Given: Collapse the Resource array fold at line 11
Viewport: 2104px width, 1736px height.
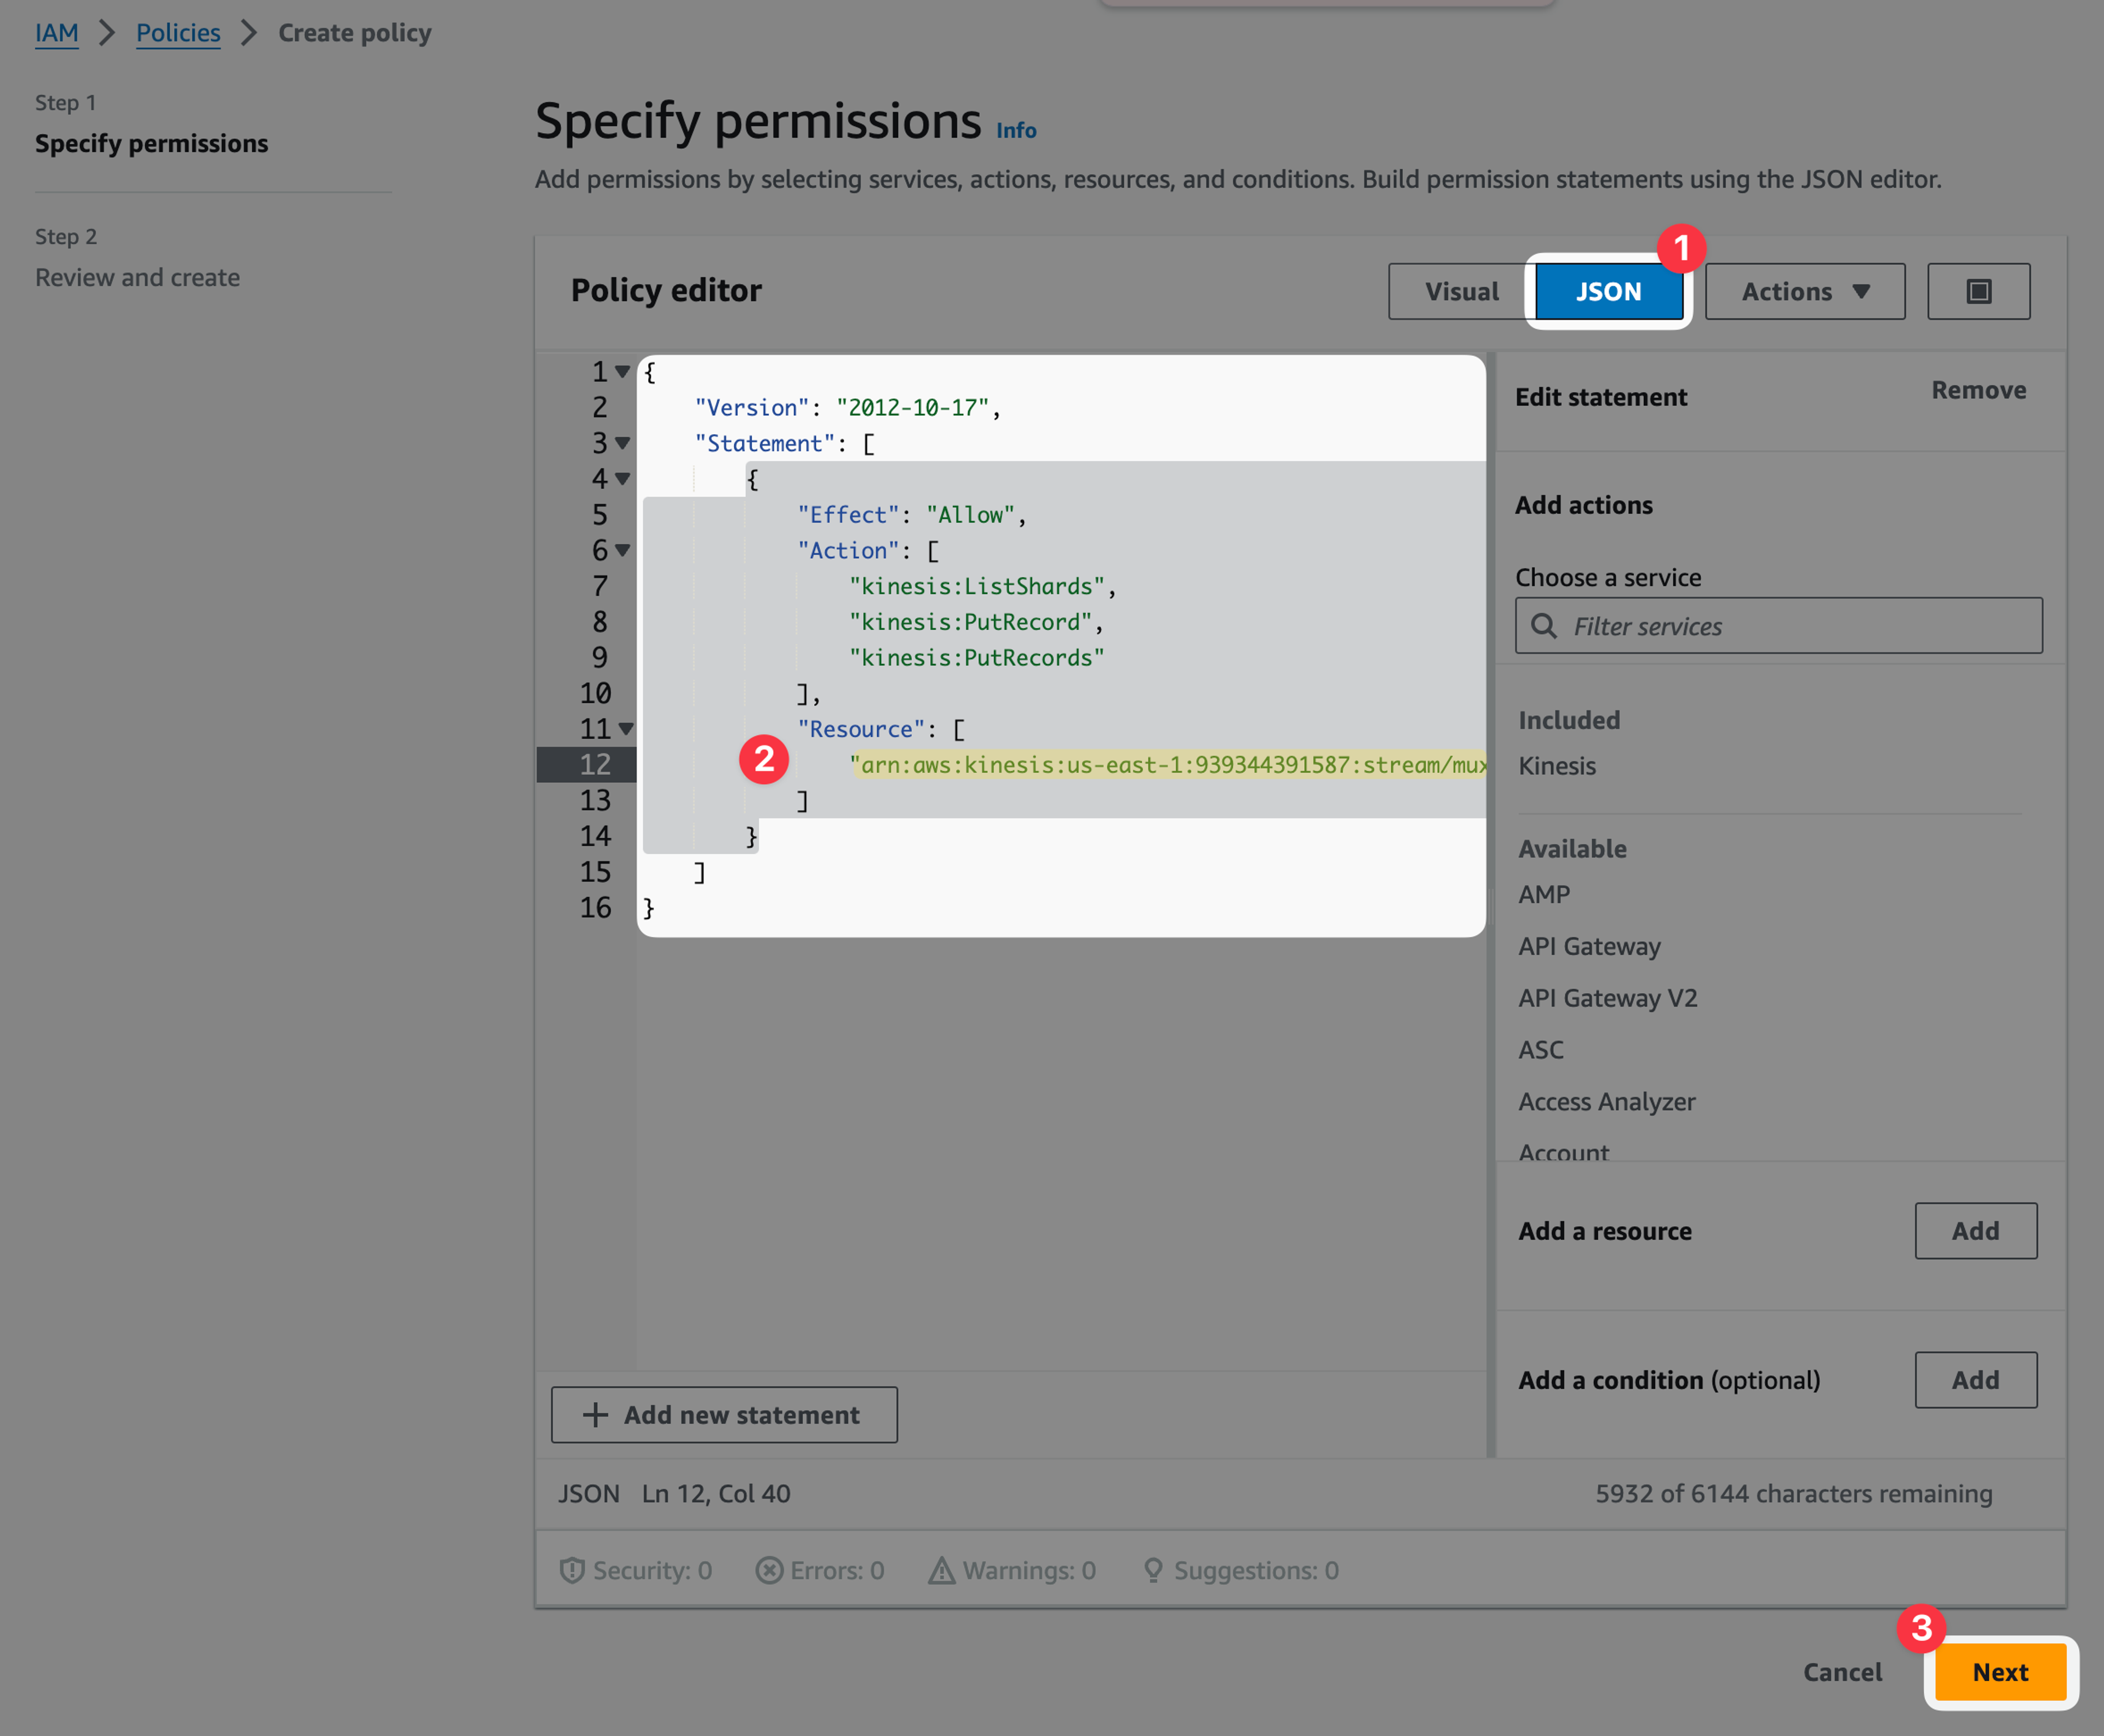Looking at the screenshot, I should [x=626, y=729].
